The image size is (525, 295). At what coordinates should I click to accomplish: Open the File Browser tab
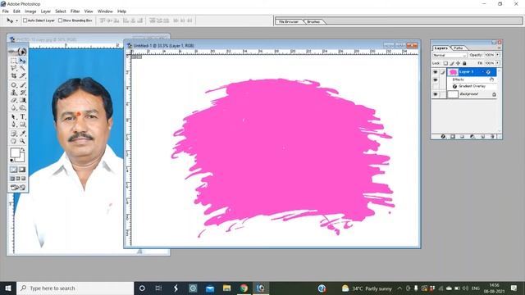point(289,22)
